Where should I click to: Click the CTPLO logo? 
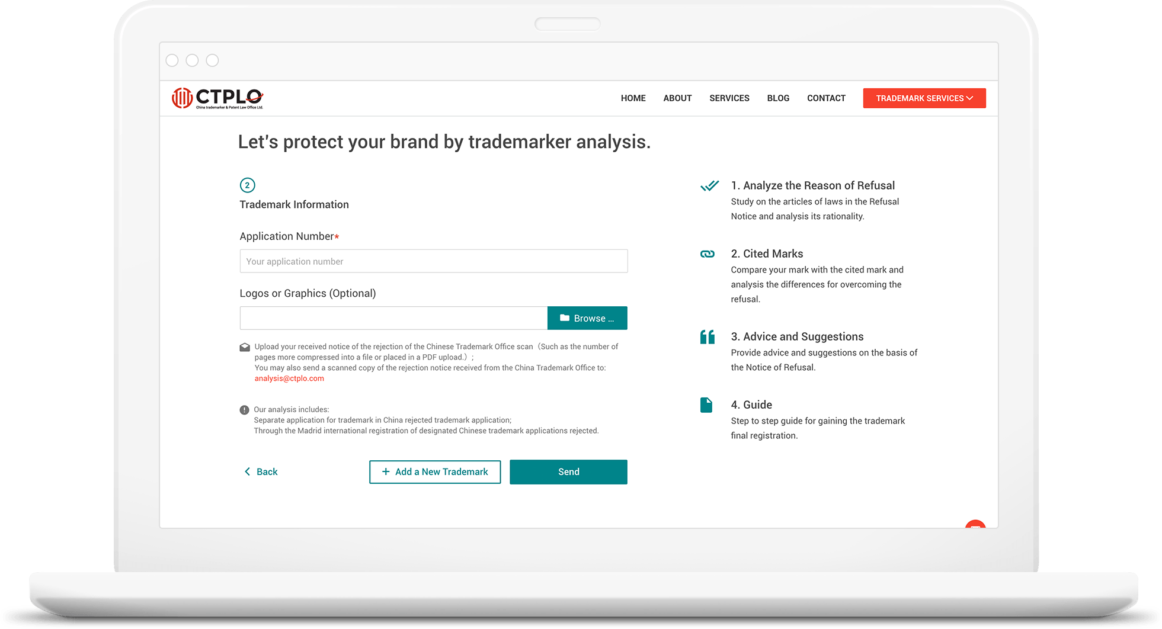(217, 98)
